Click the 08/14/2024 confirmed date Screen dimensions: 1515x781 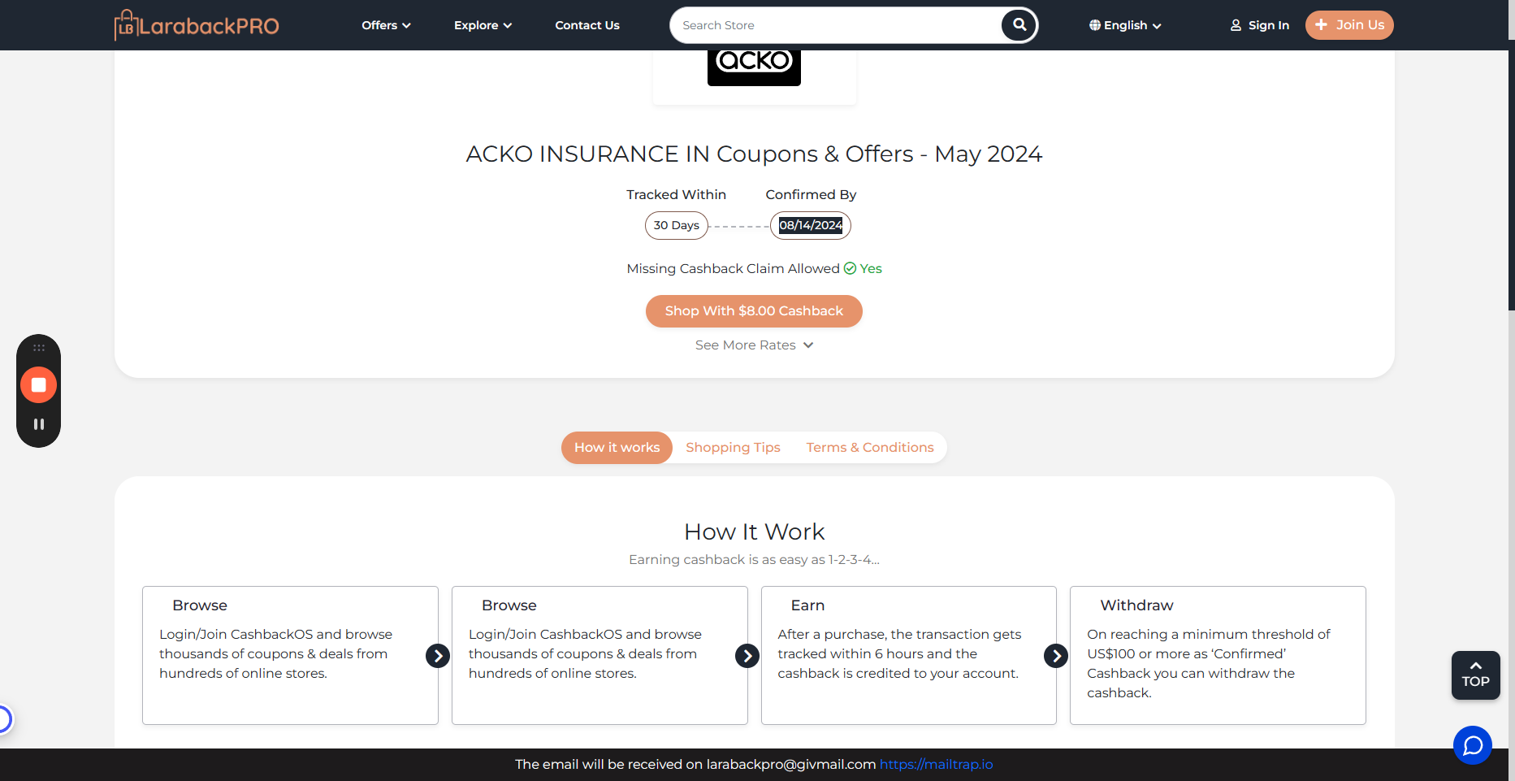click(x=811, y=225)
